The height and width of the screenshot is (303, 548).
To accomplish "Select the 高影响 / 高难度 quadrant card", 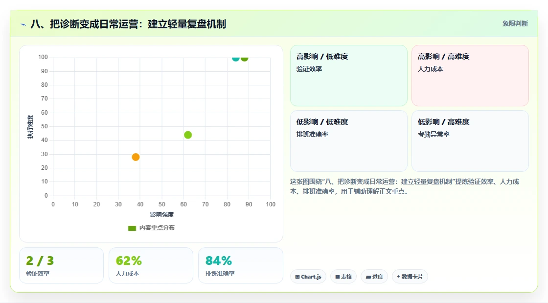I will tap(470, 76).
